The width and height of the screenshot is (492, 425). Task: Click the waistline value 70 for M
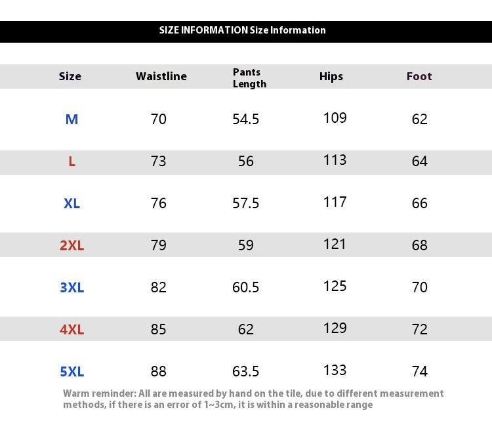tap(159, 119)
